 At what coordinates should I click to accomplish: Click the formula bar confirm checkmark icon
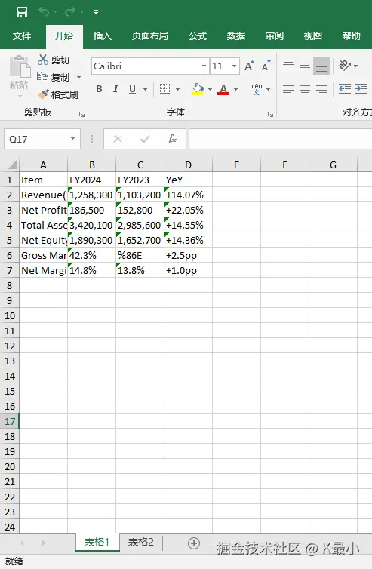point(145,139)
